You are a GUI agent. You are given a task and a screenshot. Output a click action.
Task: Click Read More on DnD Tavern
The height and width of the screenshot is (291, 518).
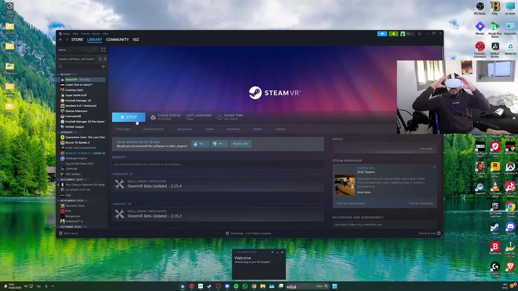(x=364, y=192)
